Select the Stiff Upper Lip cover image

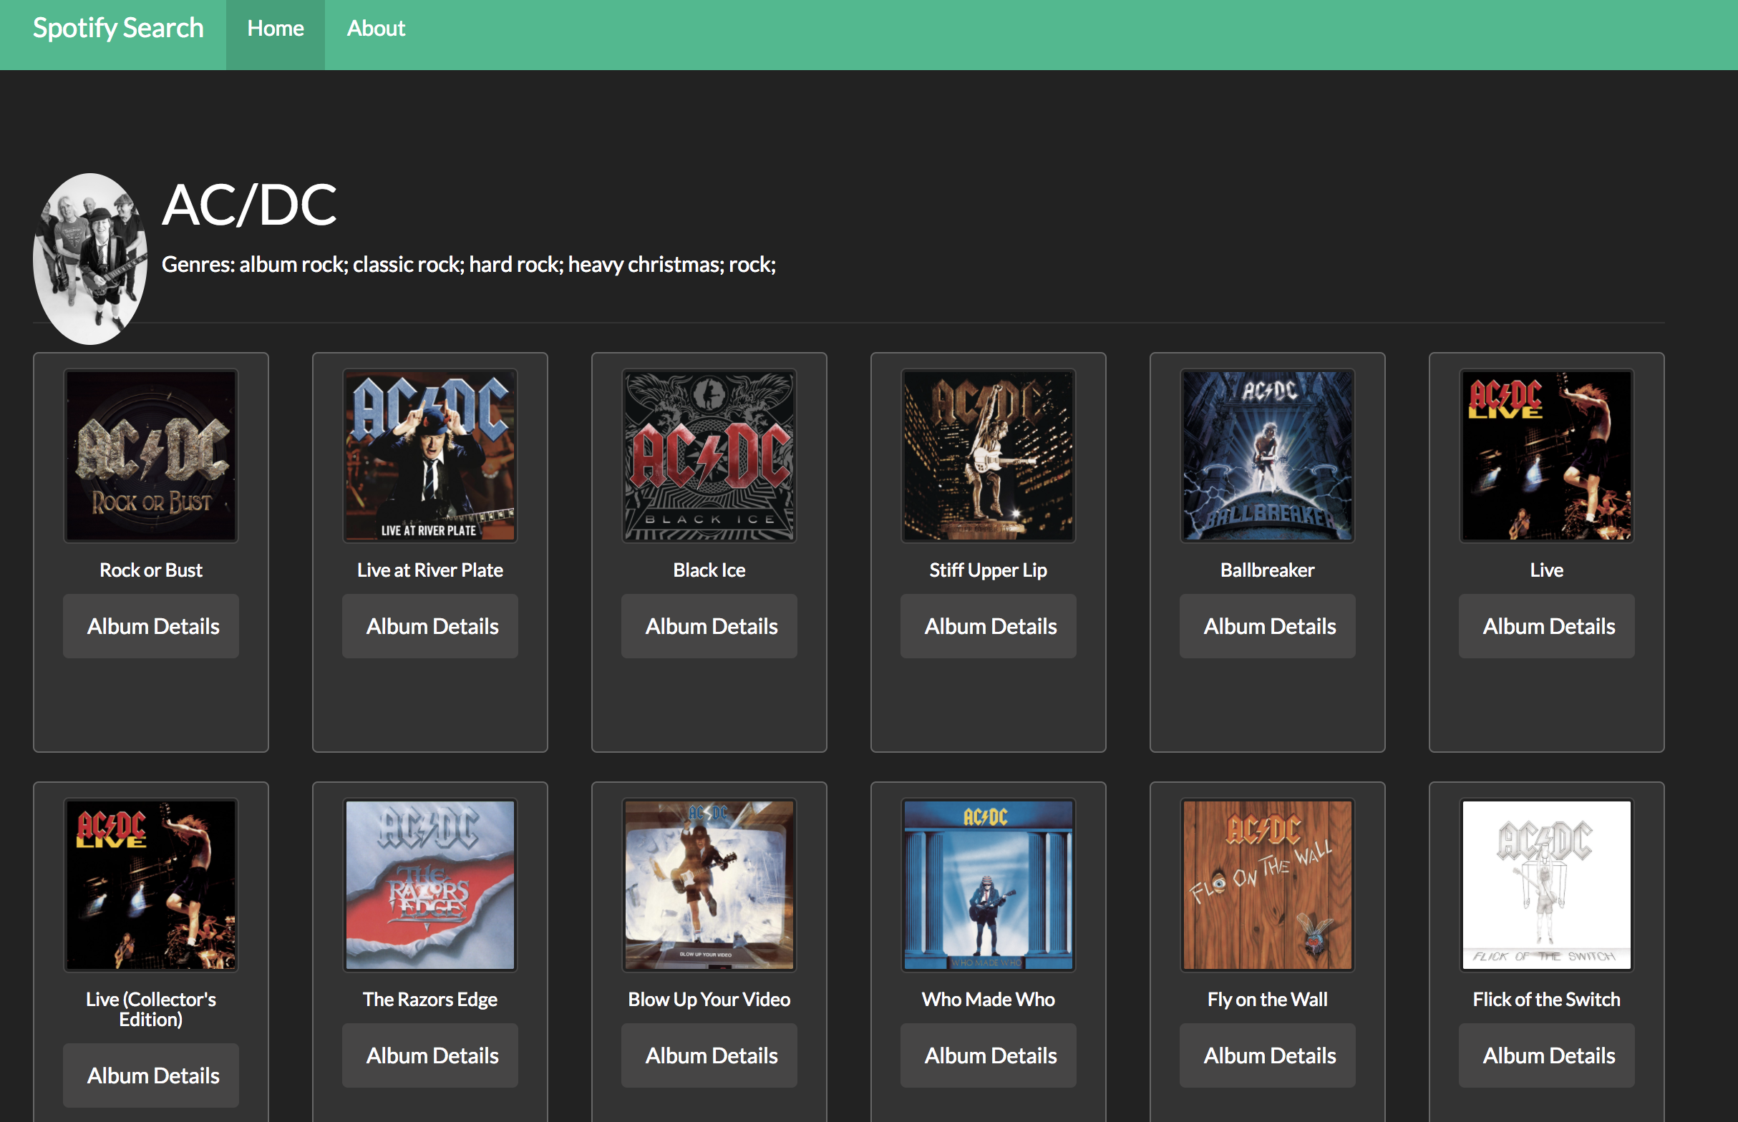tap(988, 455)
